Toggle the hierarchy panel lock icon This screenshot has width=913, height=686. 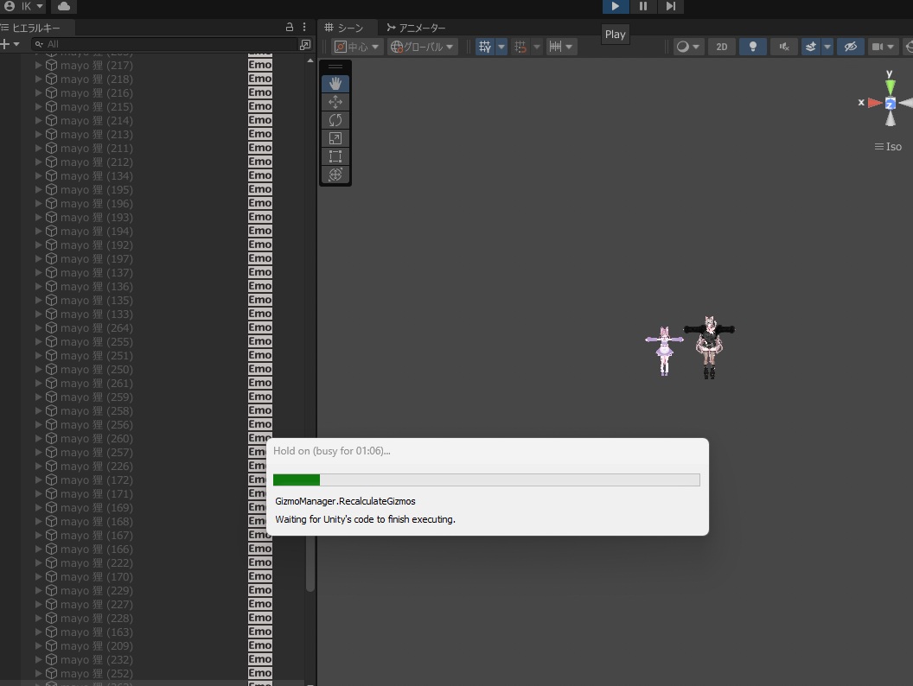click(290, 27)
